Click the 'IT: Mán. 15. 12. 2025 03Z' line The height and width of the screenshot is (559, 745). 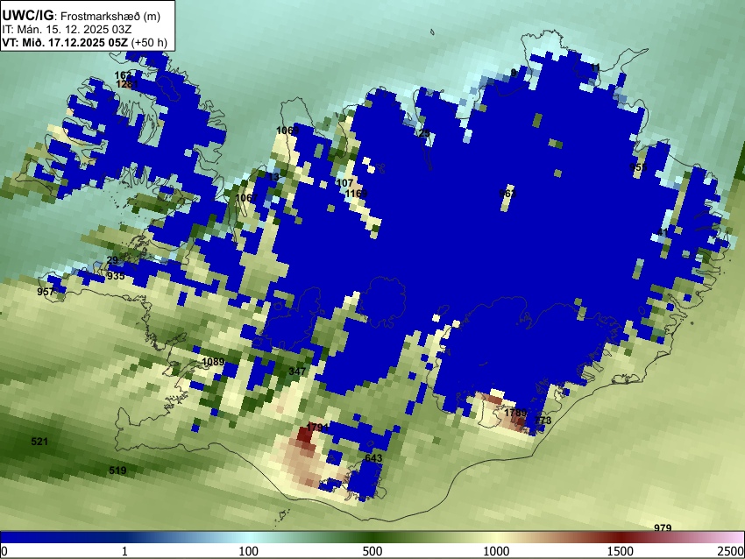(67, 30)
